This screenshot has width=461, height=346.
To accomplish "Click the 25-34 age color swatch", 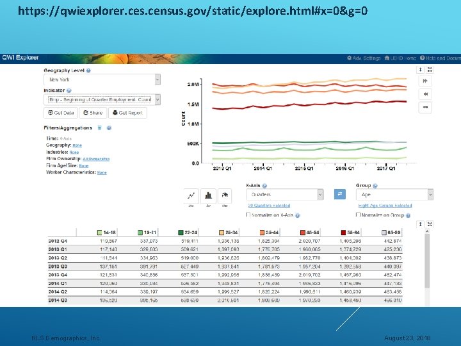I will click(x=222, y=233).
